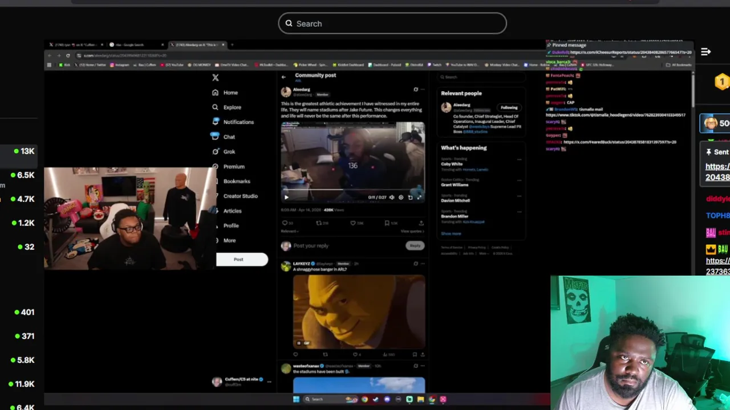Image resolution: width=730 pixels, height=410 pixels.
Task: Reload the page in the browser toolbar
Action: click(68, 55)
